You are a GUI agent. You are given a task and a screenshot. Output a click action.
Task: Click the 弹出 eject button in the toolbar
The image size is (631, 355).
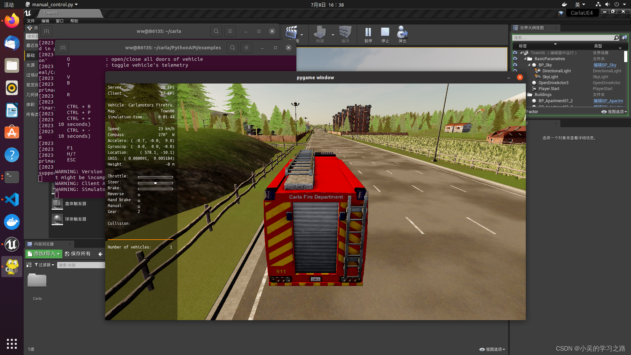click(x=402, y=35)
